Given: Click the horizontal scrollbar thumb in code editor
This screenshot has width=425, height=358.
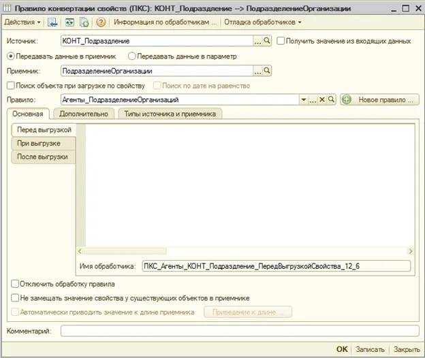Looking at the screenshot, I should [x=125, y=251].
